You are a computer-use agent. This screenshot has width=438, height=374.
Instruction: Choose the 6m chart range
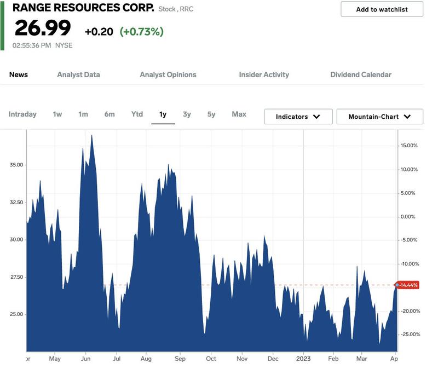point(109,114)
